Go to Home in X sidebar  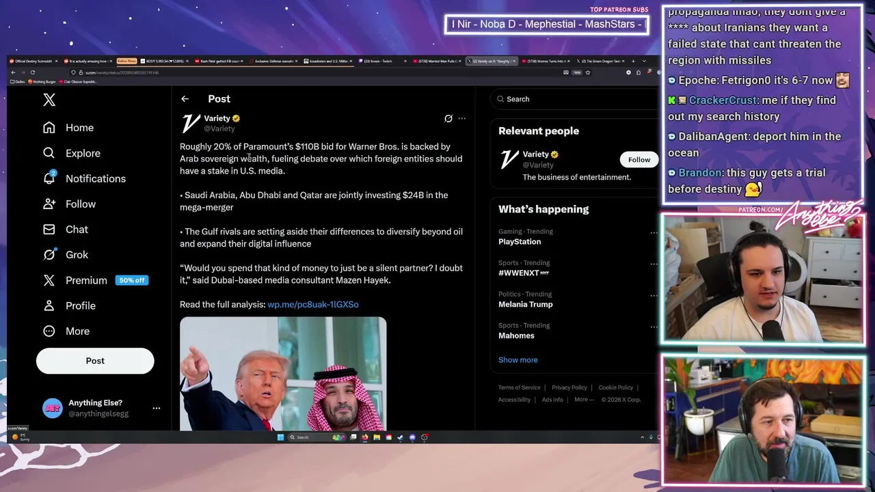pos(68,128)
